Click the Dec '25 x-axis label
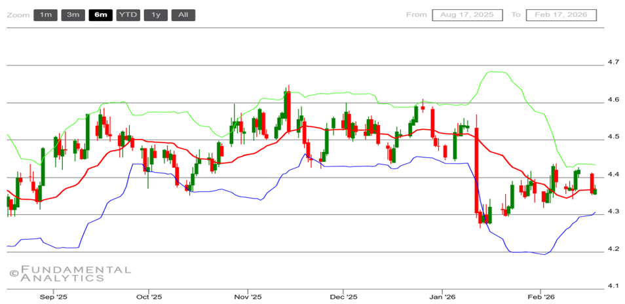This screenshot has width=625, height=304. tap(343, 296)
